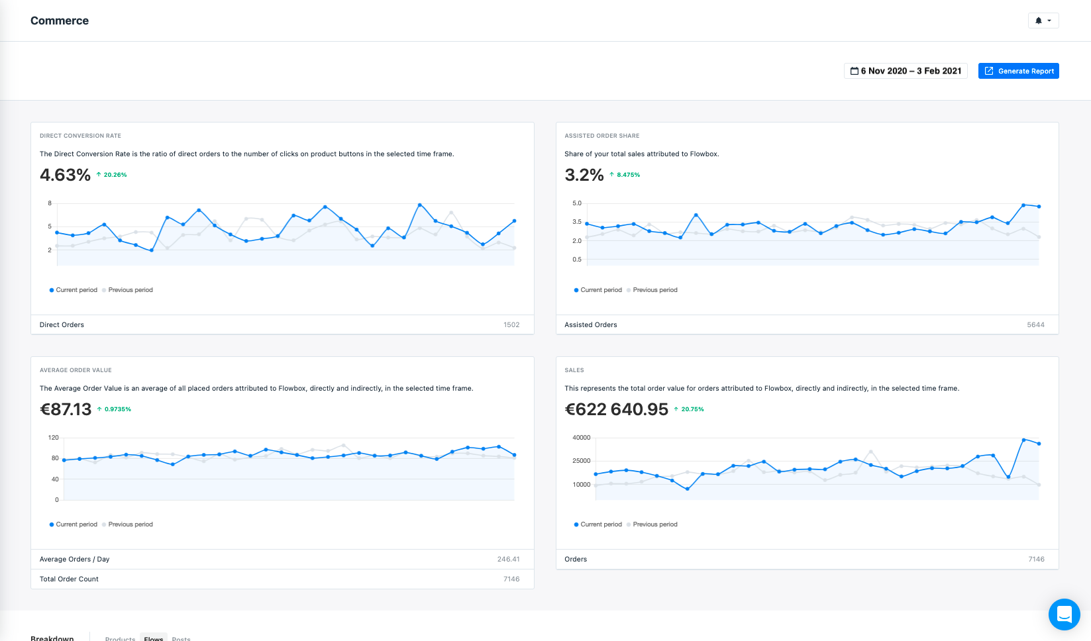This screenshot has height=641, width=1091.
Task: Open the chat support bubble
Action: pyautogui.click(x=1064, y=614)
